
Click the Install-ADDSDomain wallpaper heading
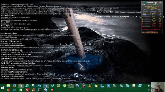tap(12, 50)
